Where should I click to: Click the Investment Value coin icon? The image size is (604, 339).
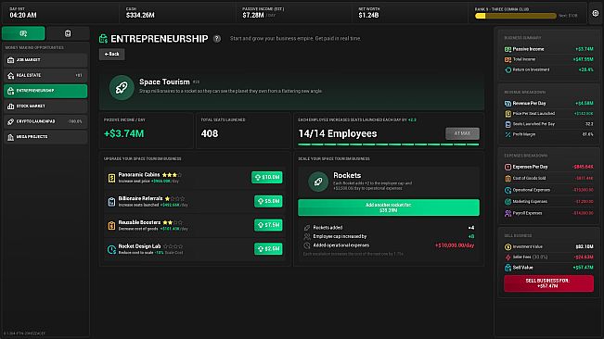(508, 246)
